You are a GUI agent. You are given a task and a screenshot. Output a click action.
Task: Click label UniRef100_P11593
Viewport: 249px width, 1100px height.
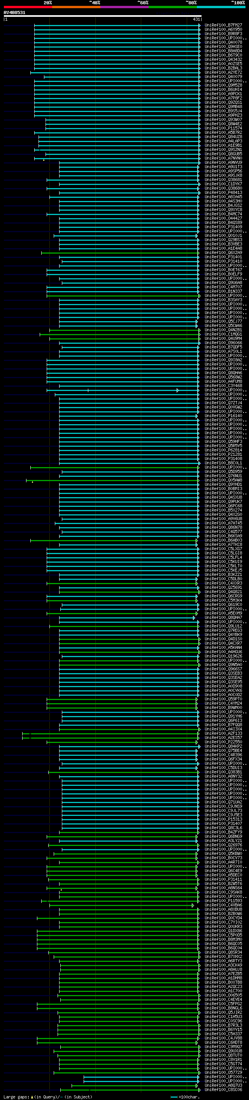tap(223, 901)
